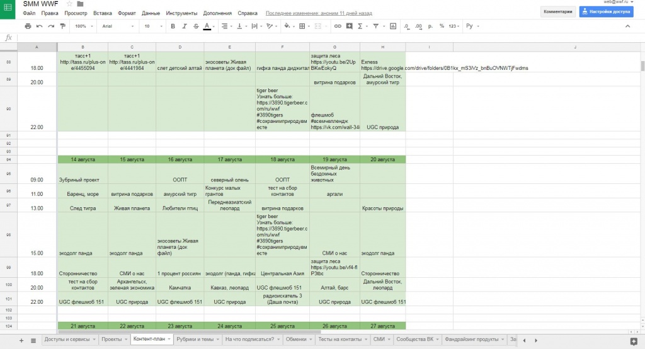Image resolution: width=645 pixels, height=349 pixels.
Task: Toggle italic formatting
Action: (x=185, y=26)
